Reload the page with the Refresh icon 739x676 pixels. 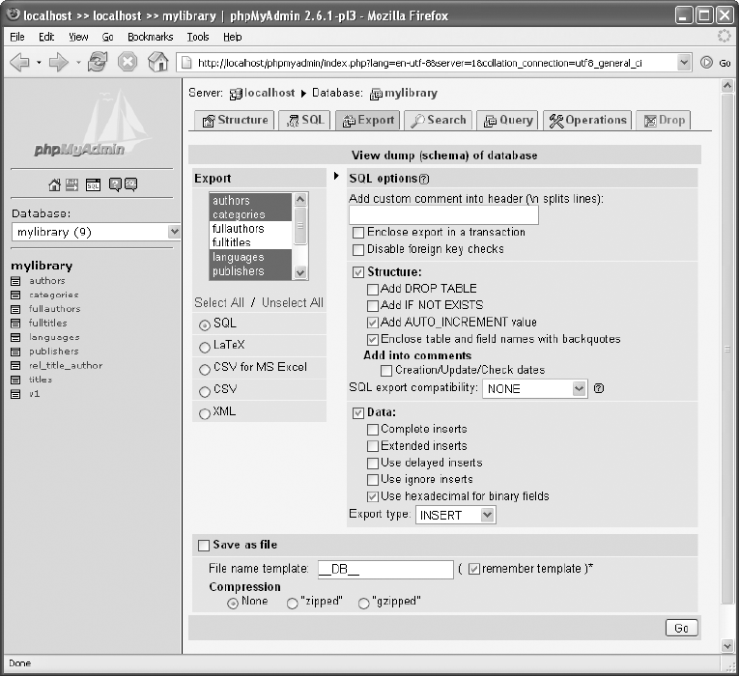point(98,62)
